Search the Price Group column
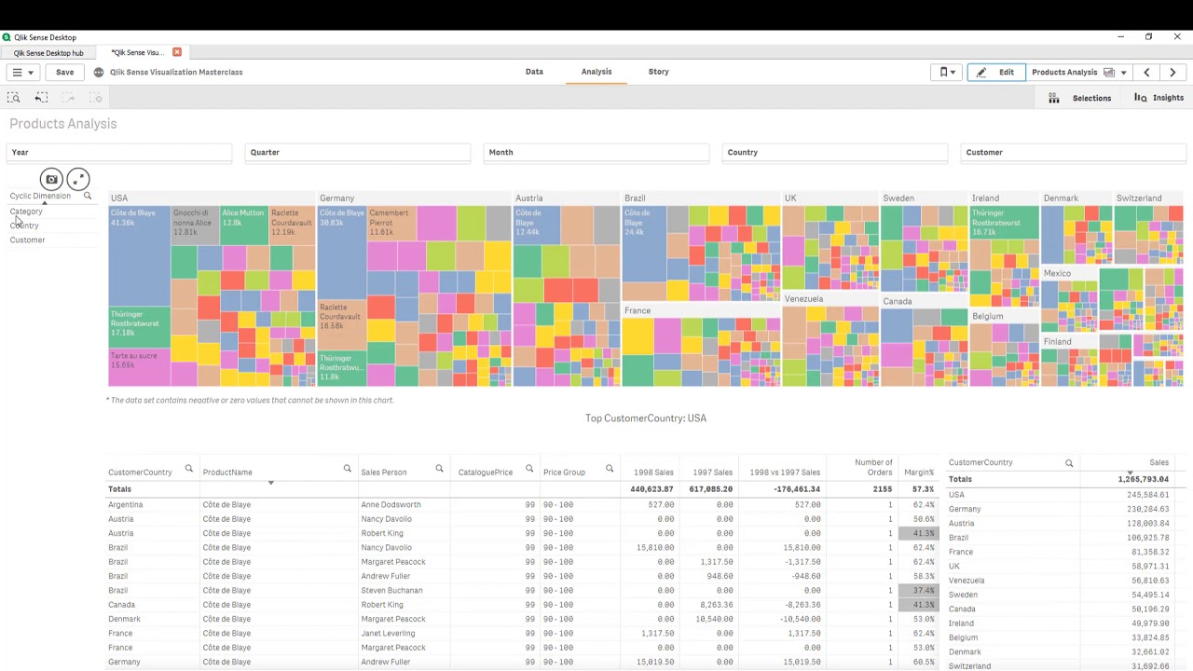Viewport: 1193px width, 671px height. (610, 469)
